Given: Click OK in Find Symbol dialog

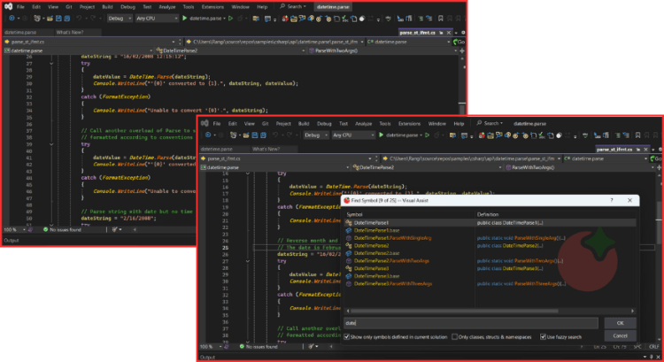Looking at the screenshot, I should [x=620, y=323].
